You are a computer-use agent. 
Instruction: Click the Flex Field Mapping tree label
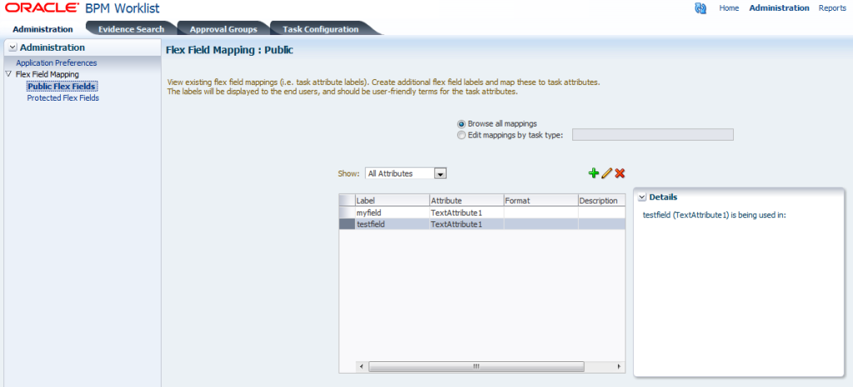click(47, 74)
